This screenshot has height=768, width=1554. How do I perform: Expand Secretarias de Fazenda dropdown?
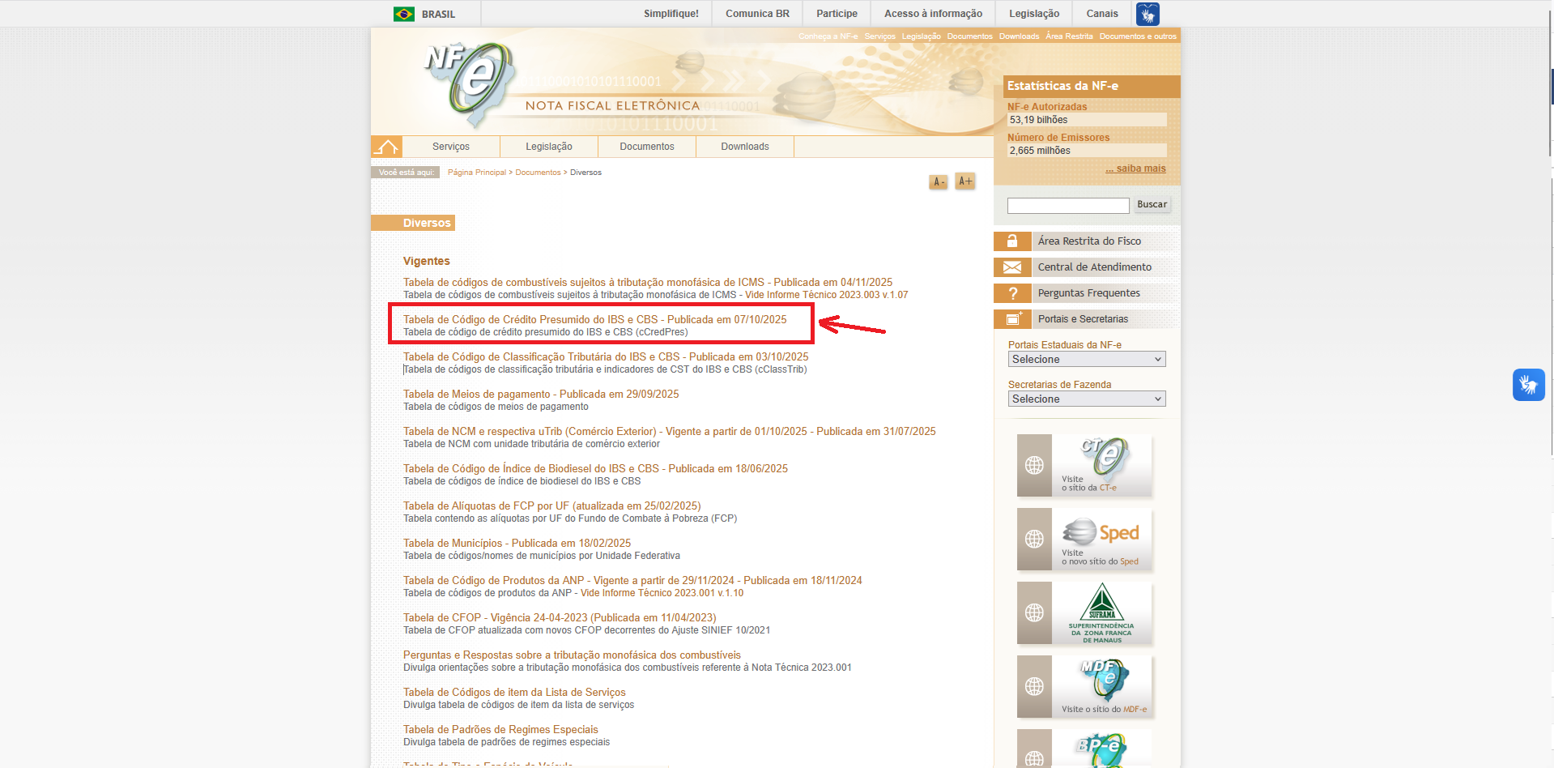tap(1086, 399)
